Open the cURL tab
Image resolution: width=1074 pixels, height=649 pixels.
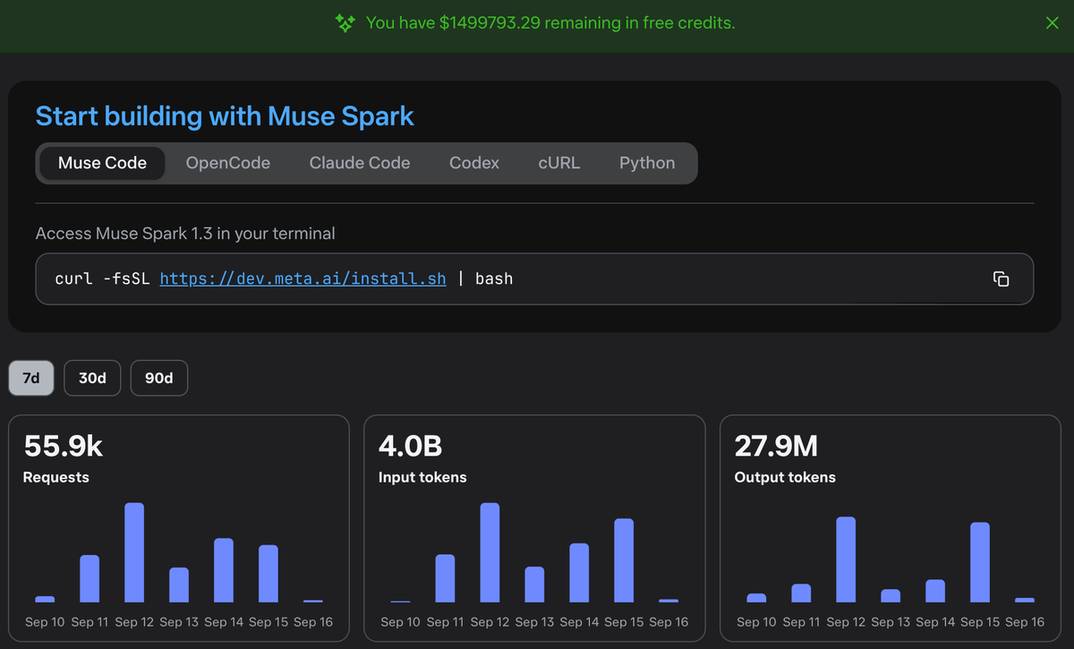[559, 163]
